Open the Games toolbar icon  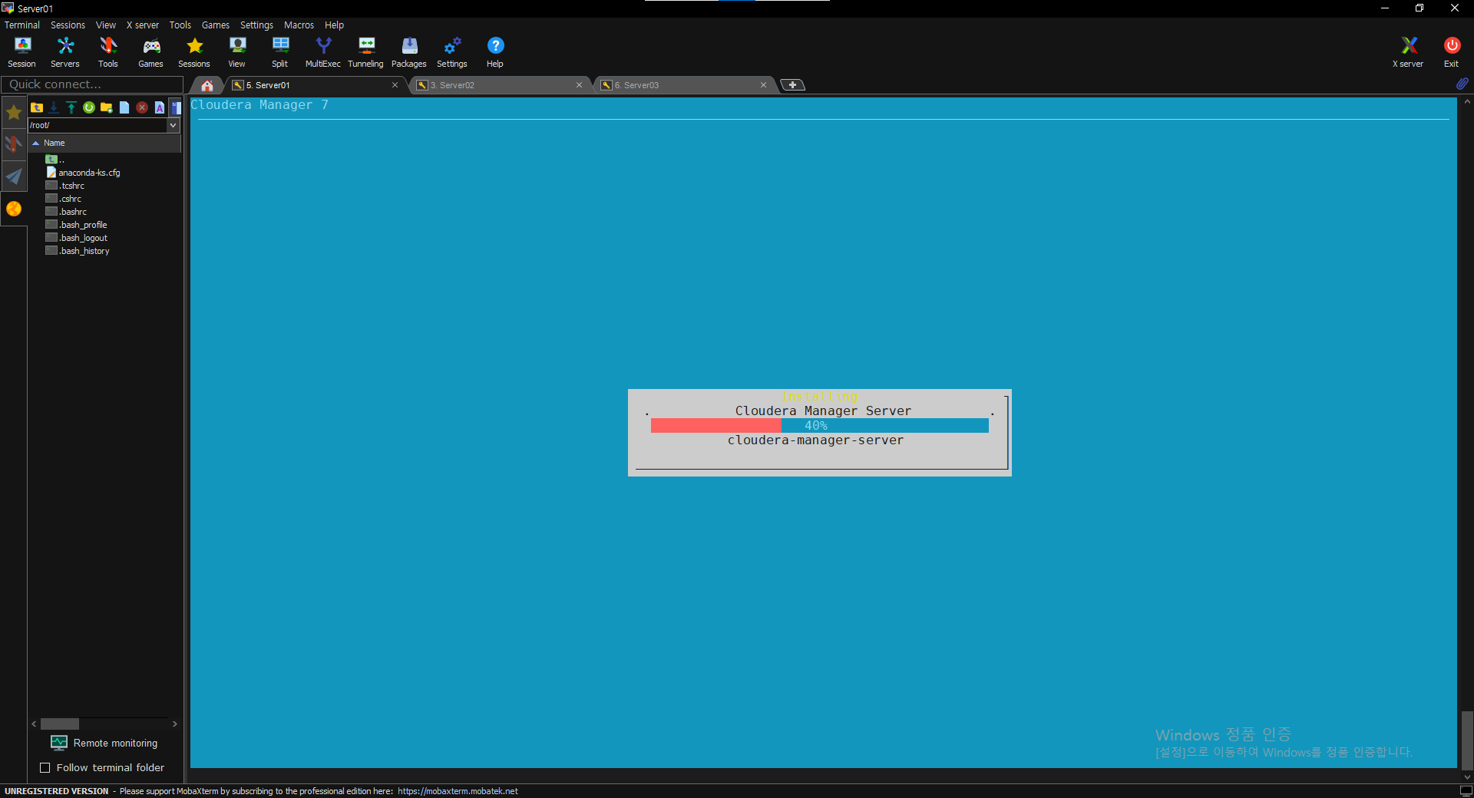[150, 52]
